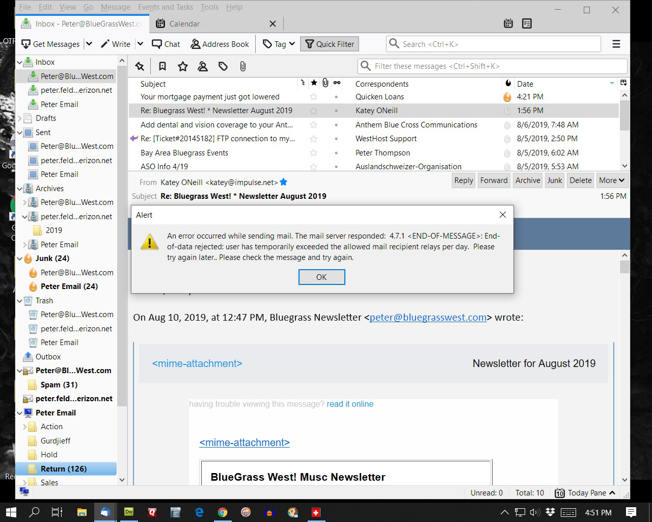652x522 pixels.
Task: Expand the Action folder
Action: (25, 427)
